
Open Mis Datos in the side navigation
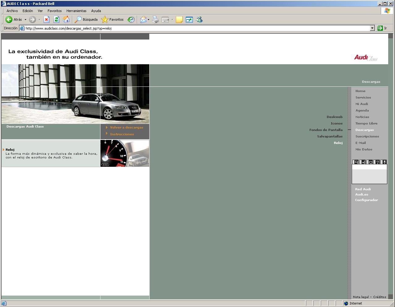coord(364,149)
